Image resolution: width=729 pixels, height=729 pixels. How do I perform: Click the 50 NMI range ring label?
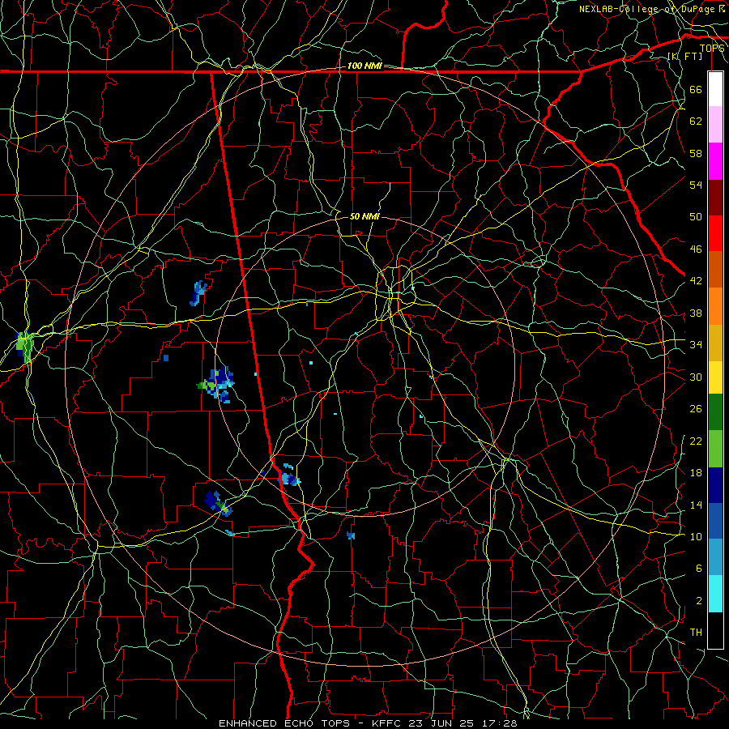pyautogui.click(x=364, y=216)
